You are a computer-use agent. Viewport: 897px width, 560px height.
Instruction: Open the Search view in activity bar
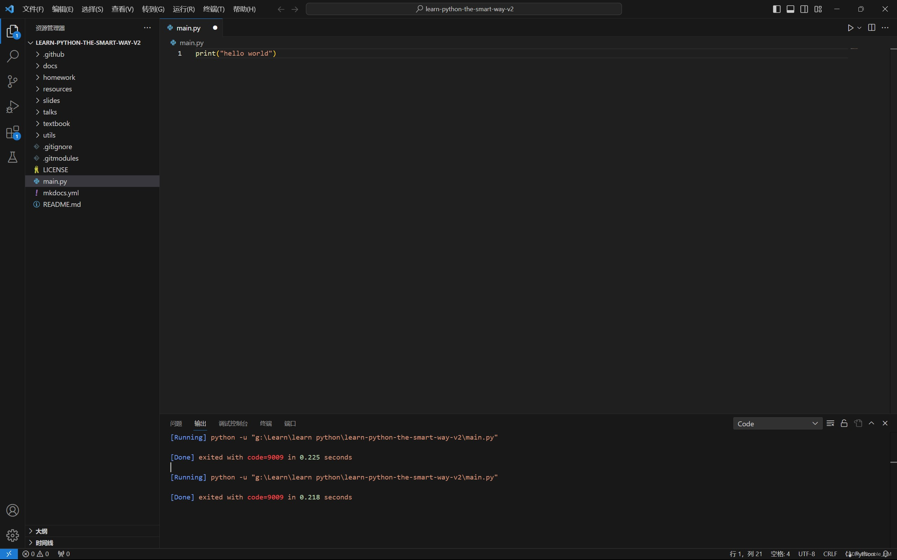[x=13, y=56]
